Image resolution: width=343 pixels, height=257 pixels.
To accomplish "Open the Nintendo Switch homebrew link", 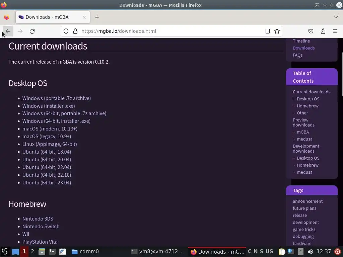I will point(41,227).
